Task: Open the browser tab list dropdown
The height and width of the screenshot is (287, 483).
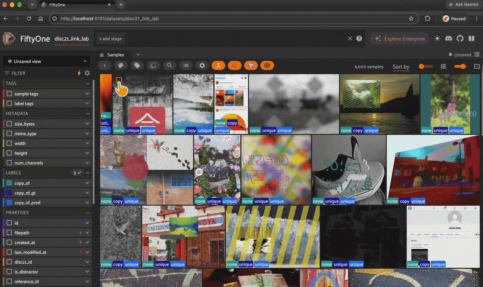Action: click(x=32, y=5)
